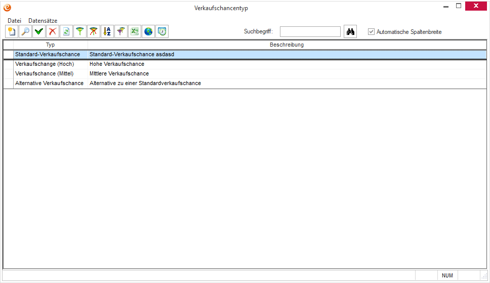Click 'Alternative zu einer Standardverkaufschance' cell
The height and width of the screenshot is (283, 490).
[287, 84]
